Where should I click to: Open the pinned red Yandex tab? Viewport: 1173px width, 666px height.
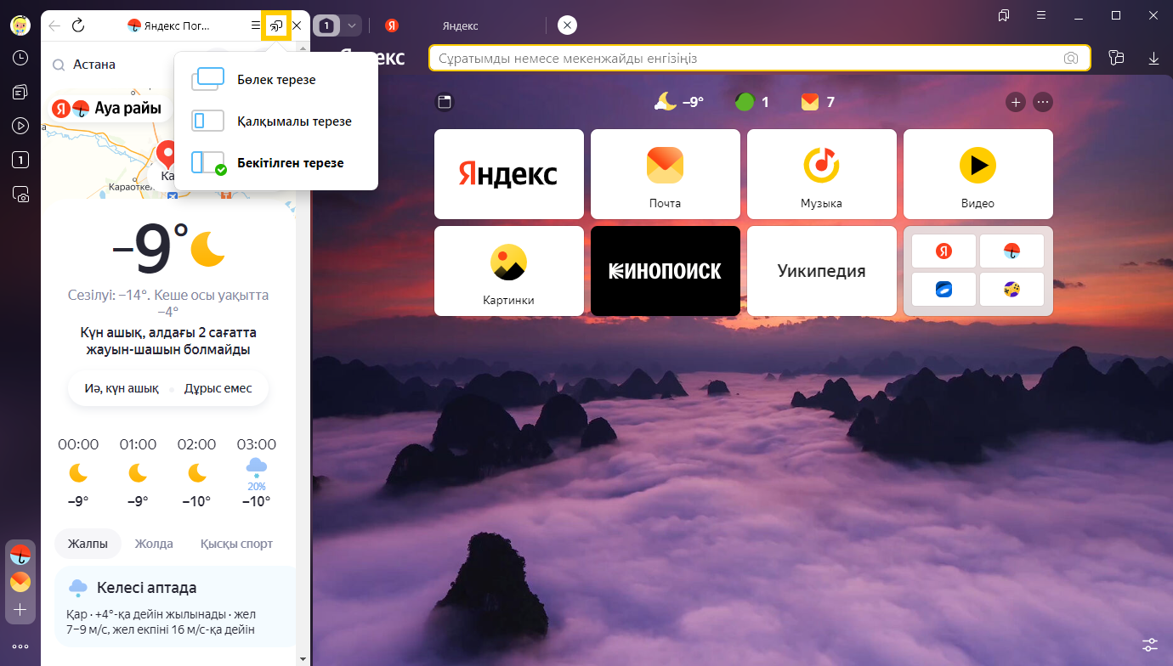391,25
